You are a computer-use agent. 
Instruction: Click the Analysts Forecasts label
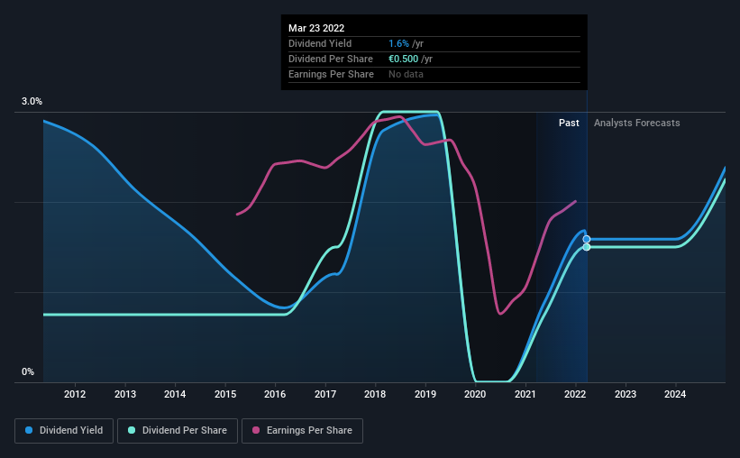click(636, 123)
